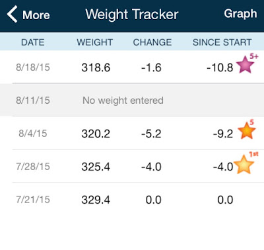Open the Graph view
Screen dimensions: 264x250
pos(240,14)
